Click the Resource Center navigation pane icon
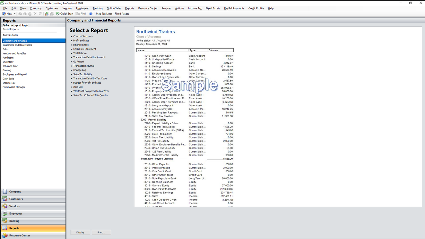This screenshot has width=425, height=239. [5, 235]
